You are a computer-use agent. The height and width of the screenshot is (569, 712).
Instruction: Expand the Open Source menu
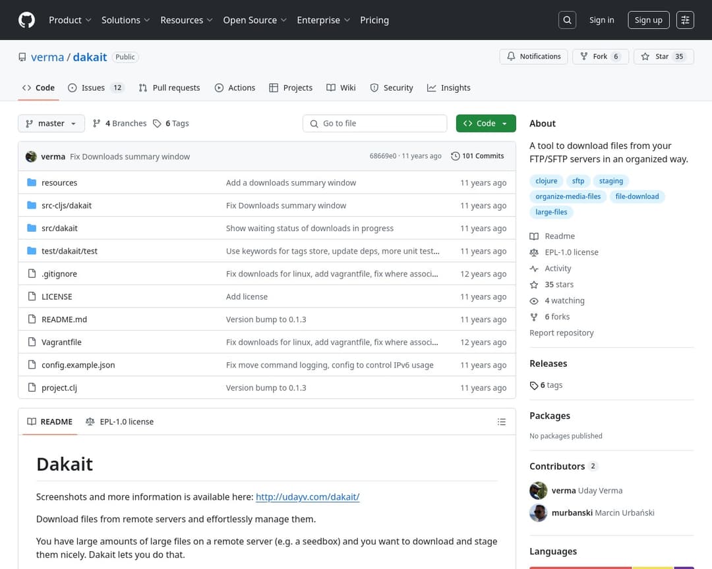click(254, 20)
